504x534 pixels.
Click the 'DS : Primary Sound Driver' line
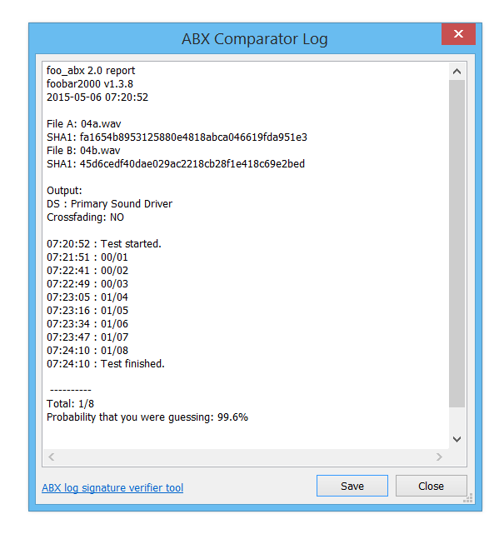coord(109,203)
